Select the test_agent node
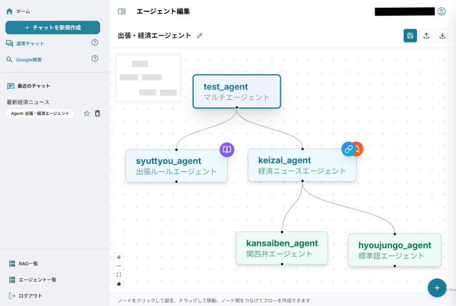456x306 pixels. (x=236, y=91)
